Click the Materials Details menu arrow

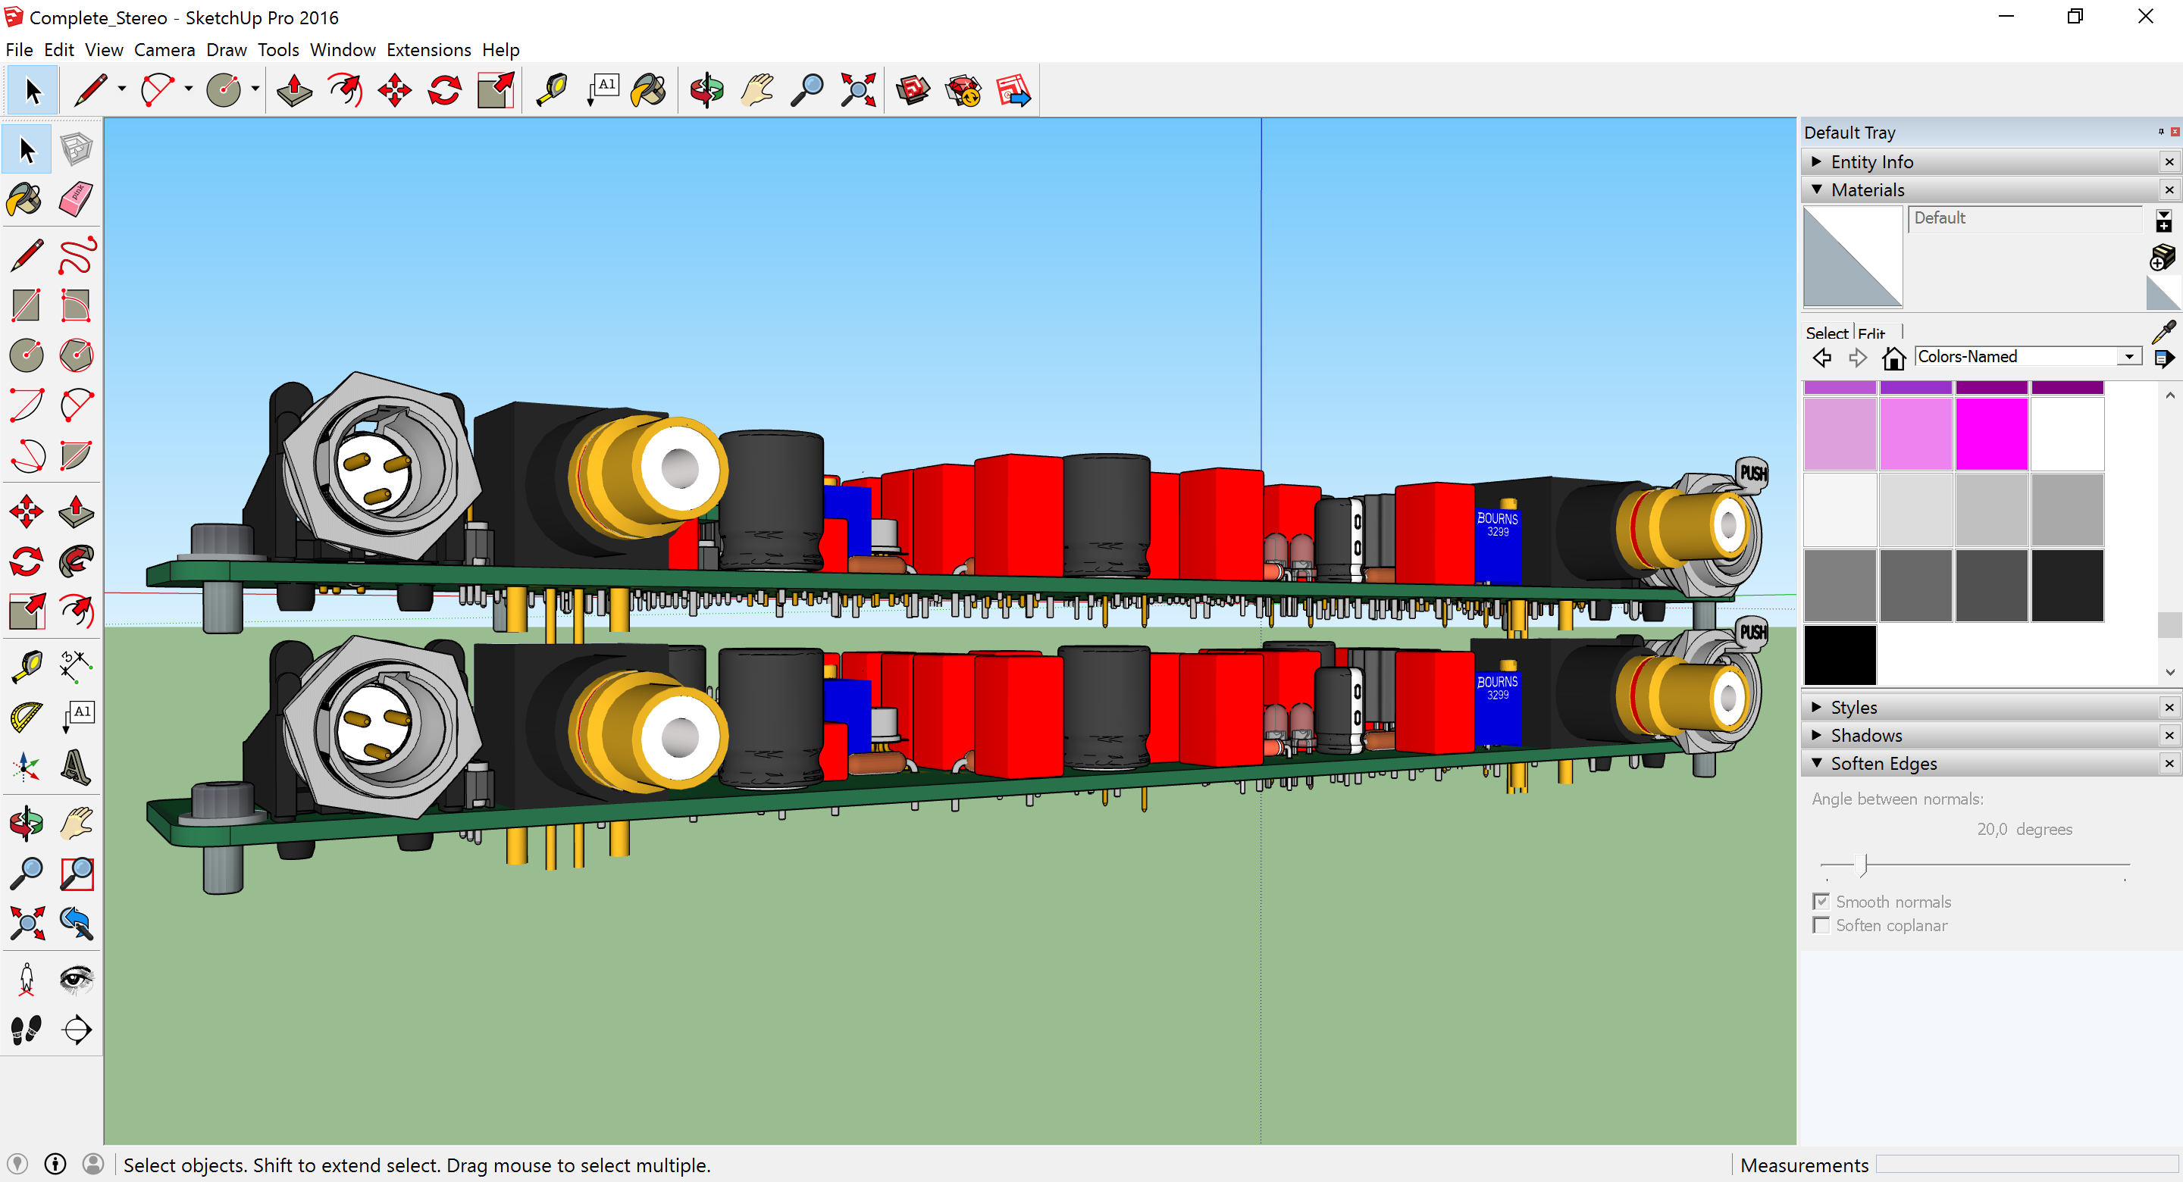(x=2163, y=358)
